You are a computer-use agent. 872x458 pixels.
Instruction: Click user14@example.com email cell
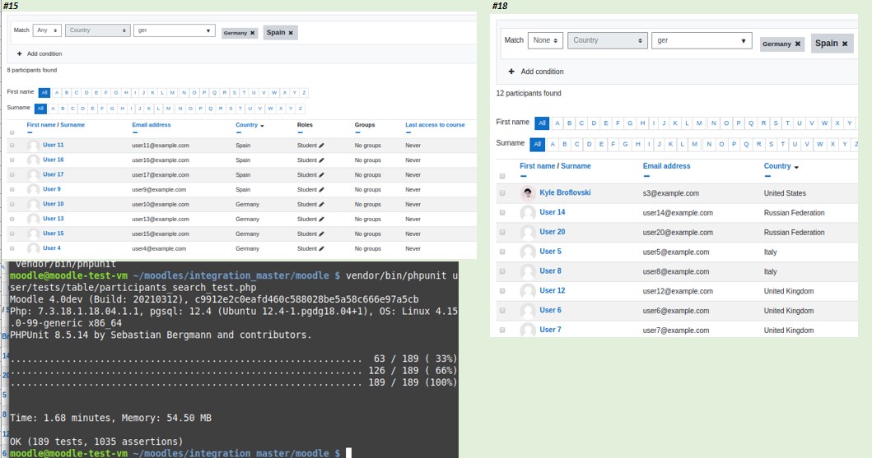(678, 213)
